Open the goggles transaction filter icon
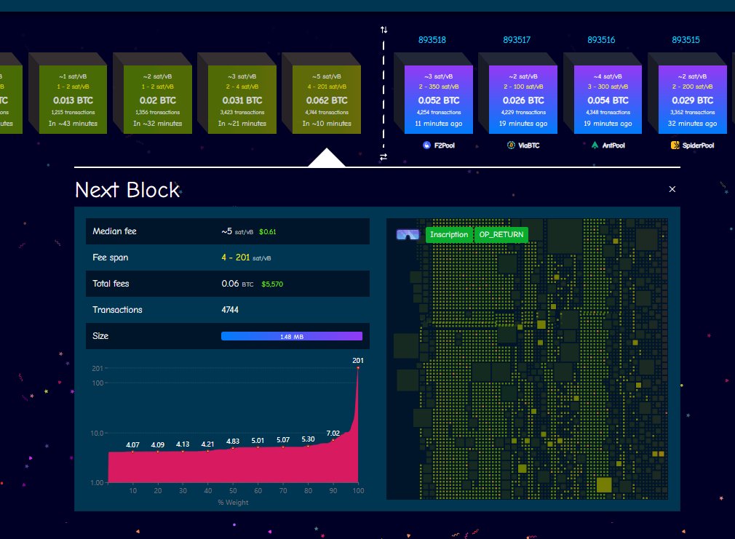Screen dimensions: 735x539 coord(408,234)
